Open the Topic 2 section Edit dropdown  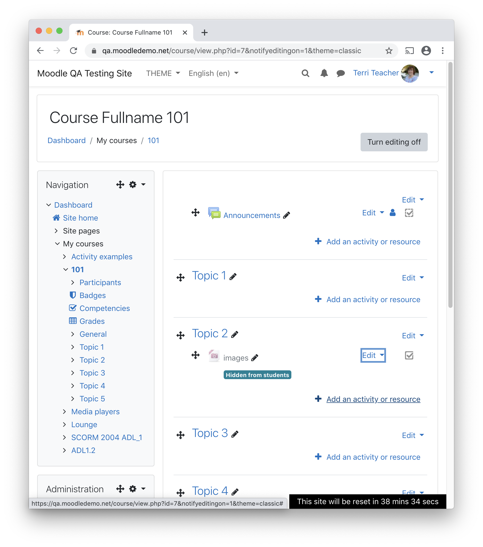pos(413,335)
